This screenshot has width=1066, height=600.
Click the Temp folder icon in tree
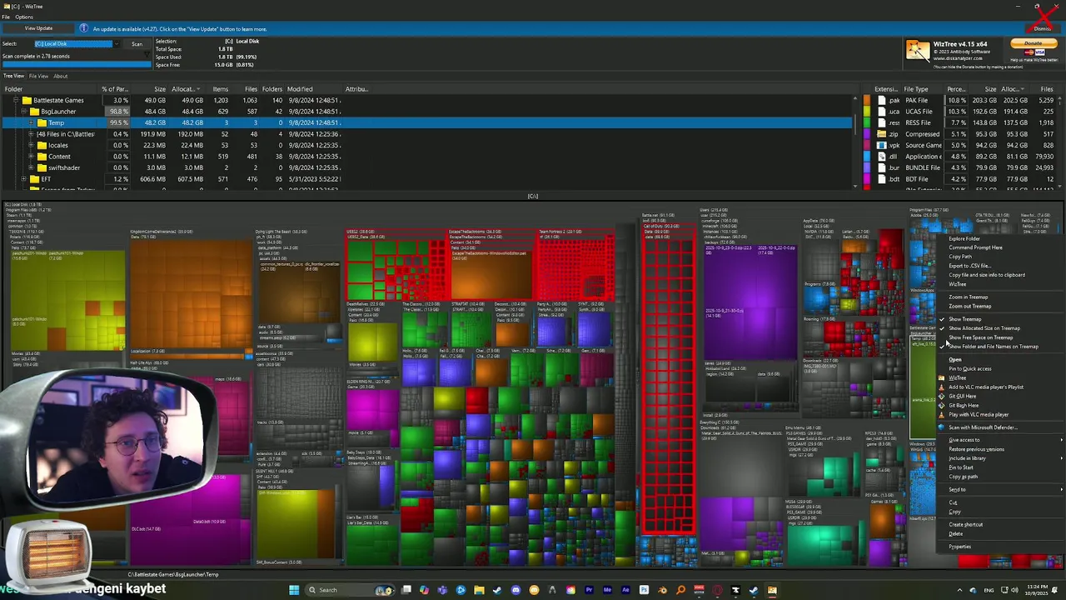(x=42, y=122)
